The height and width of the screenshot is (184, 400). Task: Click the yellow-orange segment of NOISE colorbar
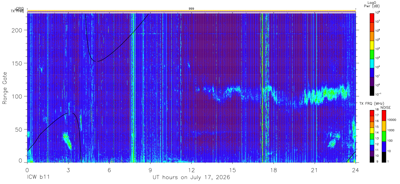click(384, 126)
